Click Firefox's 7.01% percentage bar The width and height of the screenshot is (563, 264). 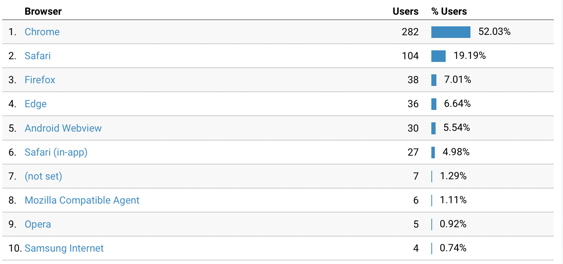434,80
